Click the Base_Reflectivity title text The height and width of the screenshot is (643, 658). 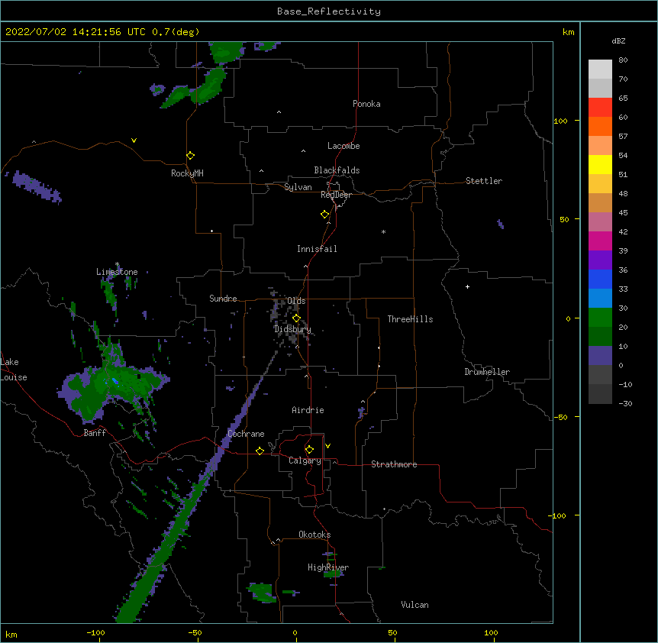(x=329, y=11)
